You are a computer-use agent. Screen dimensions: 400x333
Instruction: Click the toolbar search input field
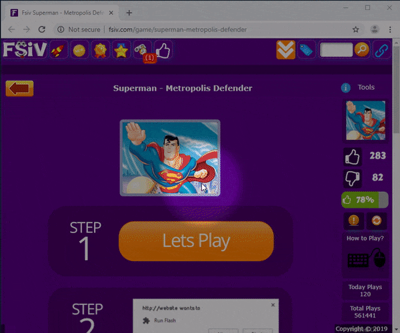tap(336, 50)
